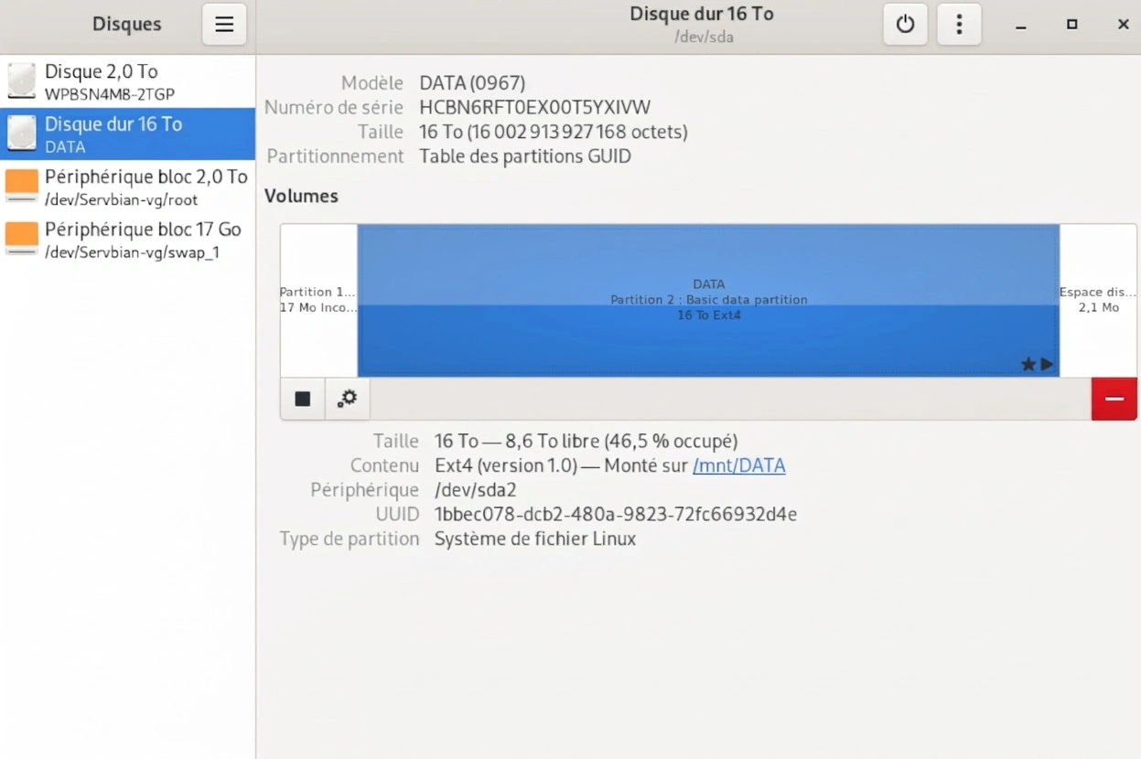Delete the selected partition with the red minus button
The width and height of the screenshot is (1141, 759).
pos(1114,399)
